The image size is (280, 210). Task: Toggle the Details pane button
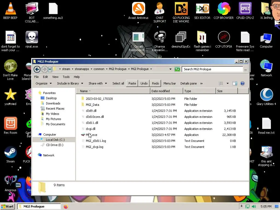point(189,83)
